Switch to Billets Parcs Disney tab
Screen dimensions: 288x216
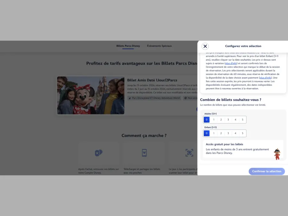128,46
